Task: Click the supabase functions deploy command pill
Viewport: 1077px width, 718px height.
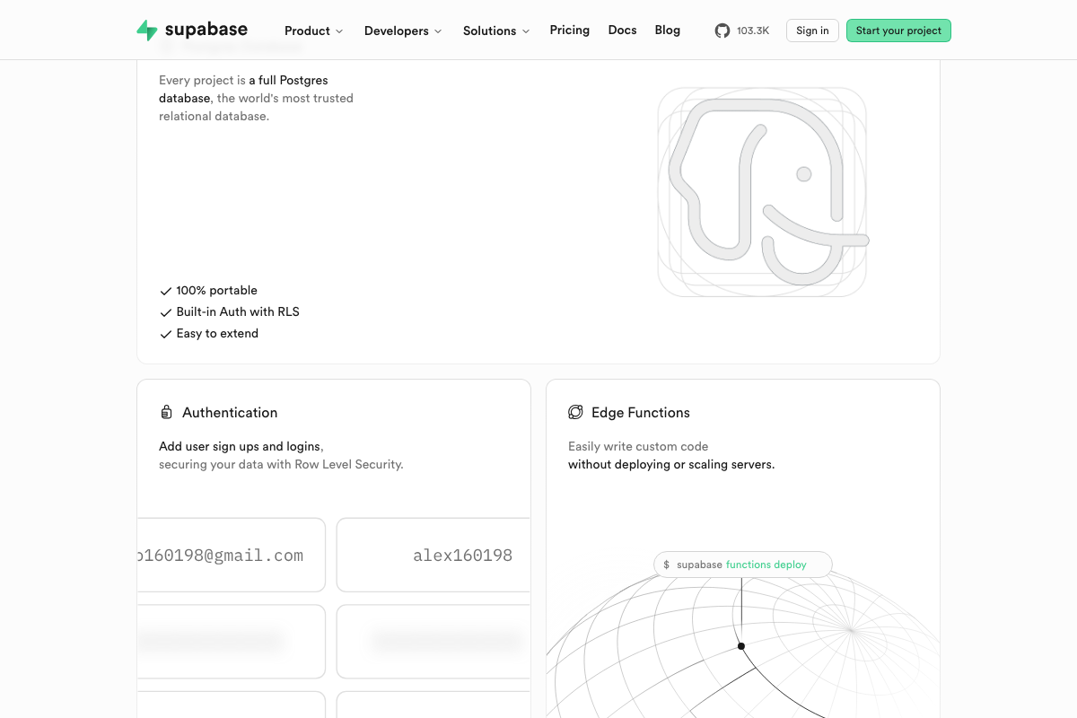Action: (742, 565)
